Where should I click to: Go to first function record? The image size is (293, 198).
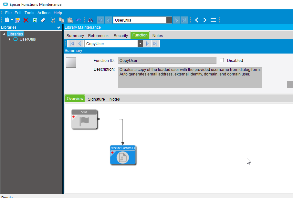click(x=72, y=44)
